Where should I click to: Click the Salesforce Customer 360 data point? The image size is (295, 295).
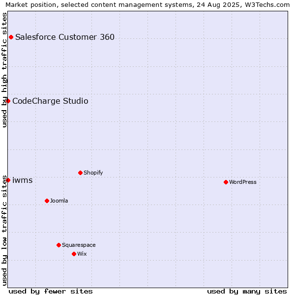(x=11, y=37)
